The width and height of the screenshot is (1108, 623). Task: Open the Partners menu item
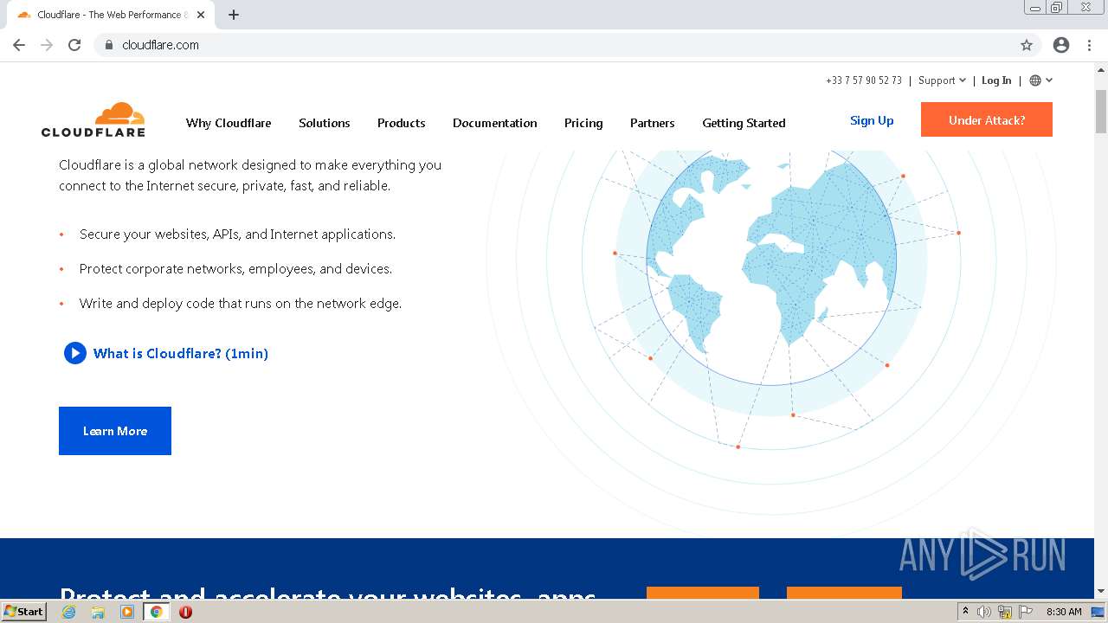653,123
